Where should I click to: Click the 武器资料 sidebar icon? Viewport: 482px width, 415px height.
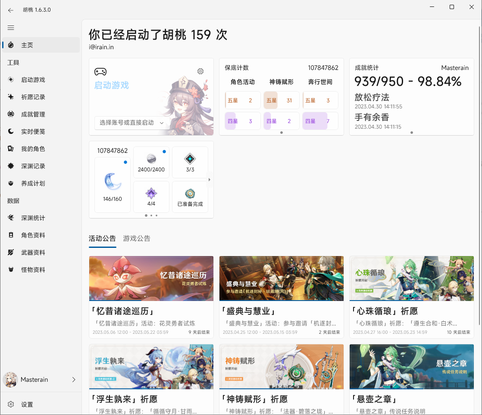[x=11, y=252]
